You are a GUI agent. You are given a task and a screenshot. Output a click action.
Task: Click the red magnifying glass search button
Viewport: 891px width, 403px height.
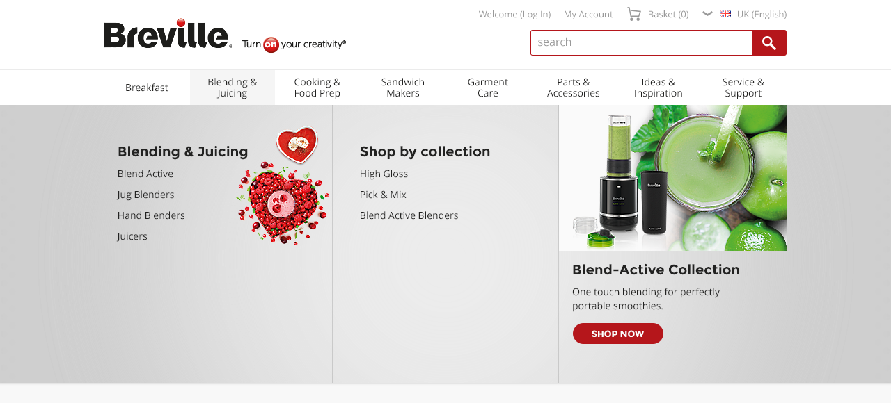point(769,43)
